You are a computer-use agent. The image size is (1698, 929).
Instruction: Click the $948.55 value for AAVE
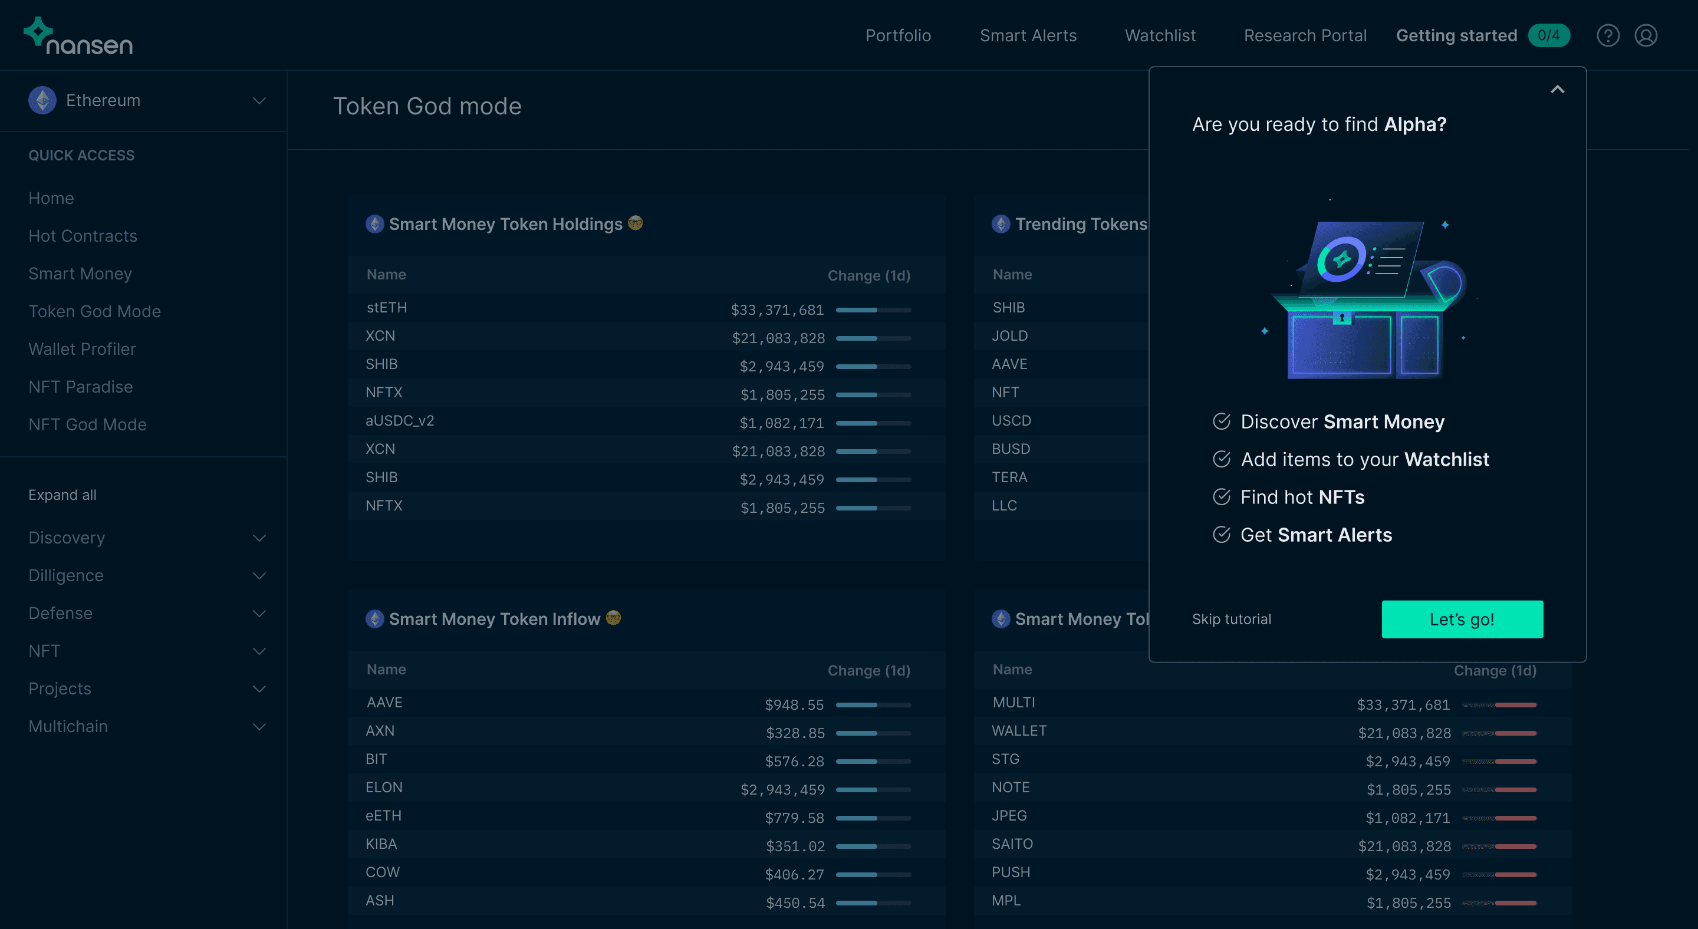coord(794,704)
